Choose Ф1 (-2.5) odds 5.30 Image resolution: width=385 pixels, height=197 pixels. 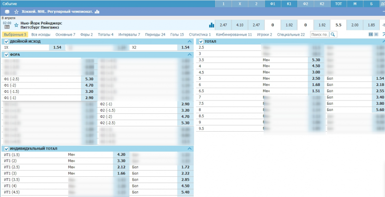click(x=89, y=79)
